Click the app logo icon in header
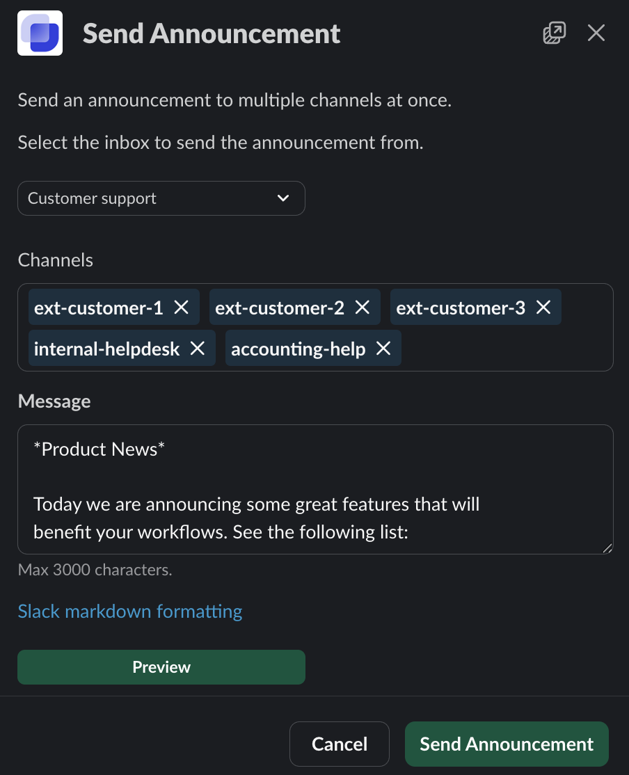Image resolution: width=629 pixels, height=775 pixels. (40, 33)
